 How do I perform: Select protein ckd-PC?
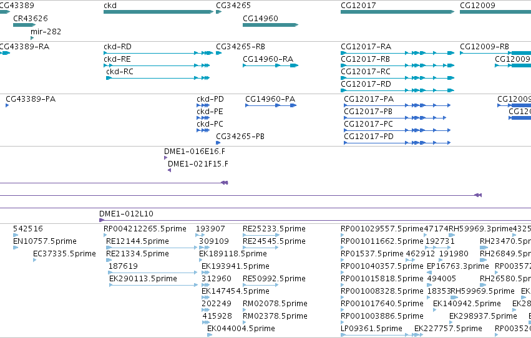point(203,130)
